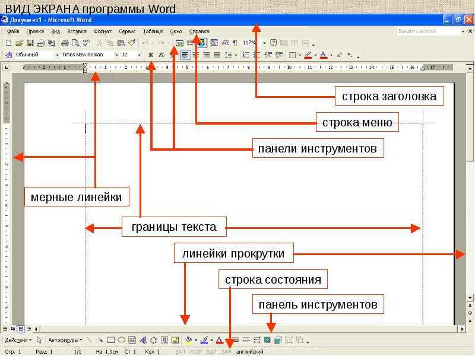Viewport: 475px width, 356px height.
Task: Click the Open file icon
Action: coord(19,43)
